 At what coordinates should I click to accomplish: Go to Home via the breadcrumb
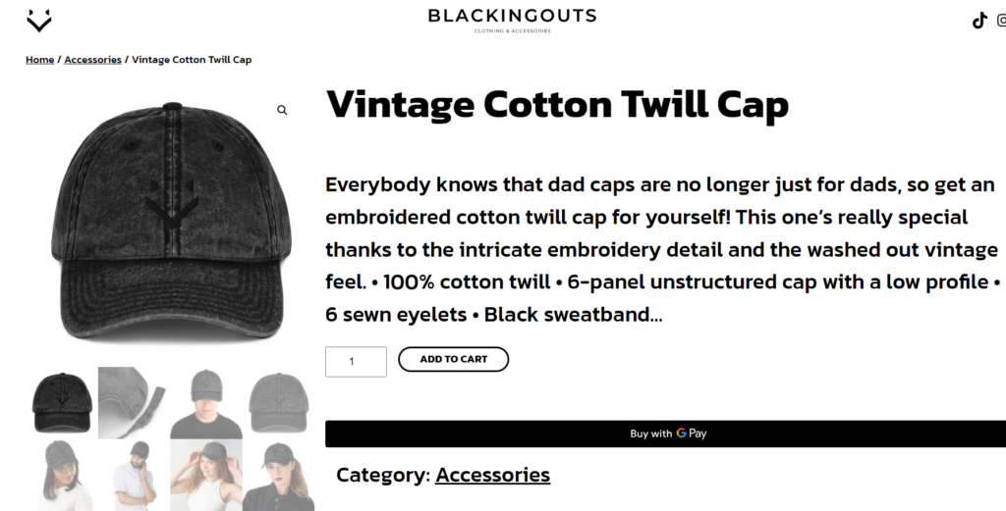[40, 60]
